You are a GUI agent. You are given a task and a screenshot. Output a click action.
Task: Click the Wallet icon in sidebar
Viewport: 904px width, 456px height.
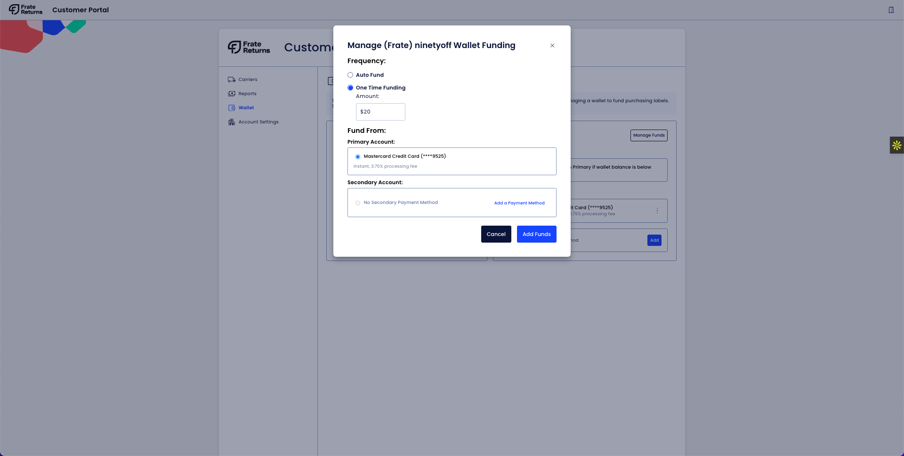(232, 108)
